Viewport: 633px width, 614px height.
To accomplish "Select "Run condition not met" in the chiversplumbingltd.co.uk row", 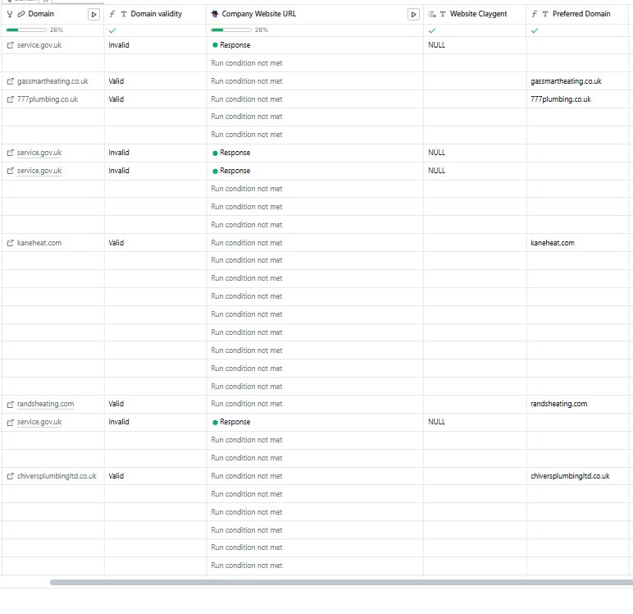I will click(247, 476).
